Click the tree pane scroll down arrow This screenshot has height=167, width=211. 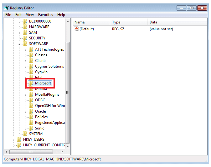68,146
